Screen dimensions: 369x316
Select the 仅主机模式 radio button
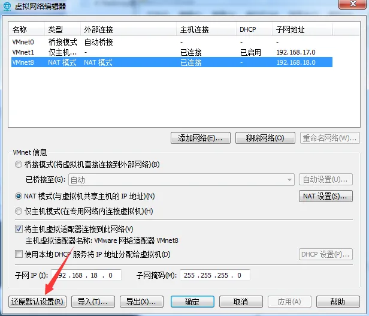[19, 211]
